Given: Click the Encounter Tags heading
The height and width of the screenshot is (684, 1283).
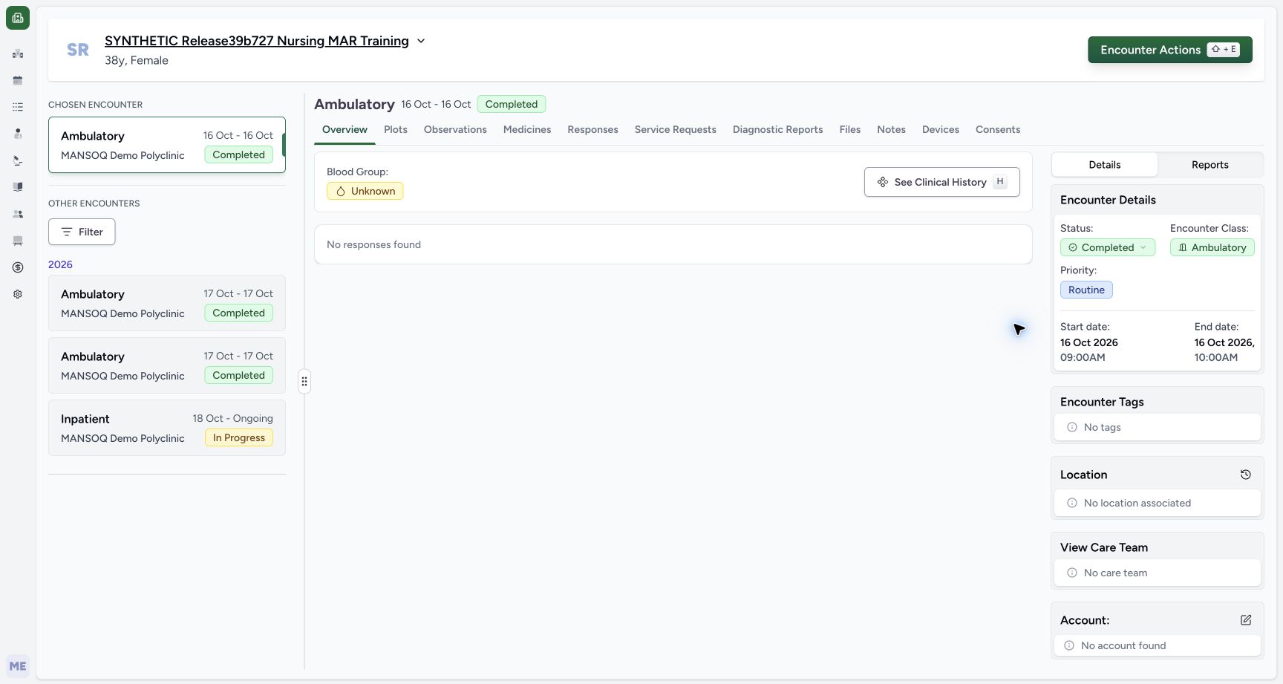Looking at the screenshot, I should coord(1102,402).
